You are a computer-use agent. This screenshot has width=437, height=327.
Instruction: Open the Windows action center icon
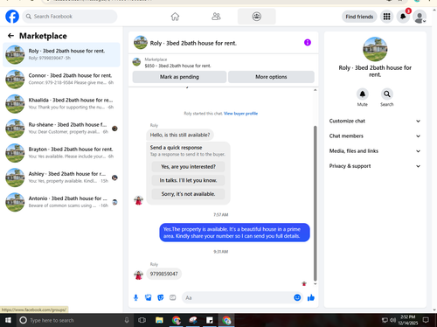426,320
